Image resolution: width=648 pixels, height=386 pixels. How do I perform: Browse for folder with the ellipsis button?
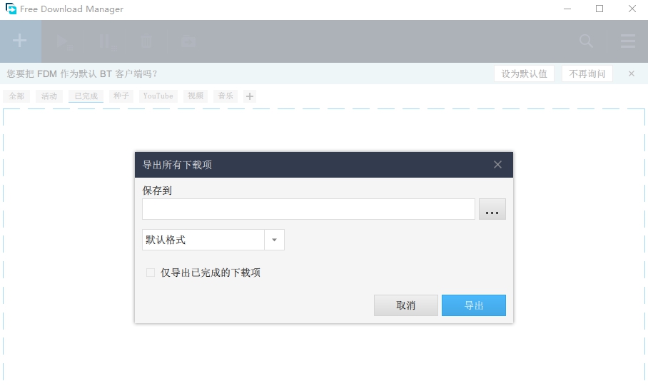click(492, 209)
